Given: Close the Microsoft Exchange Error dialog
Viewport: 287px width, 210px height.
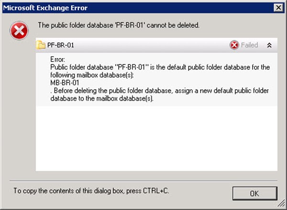Looking at the screenshot, I should (277, 8).
